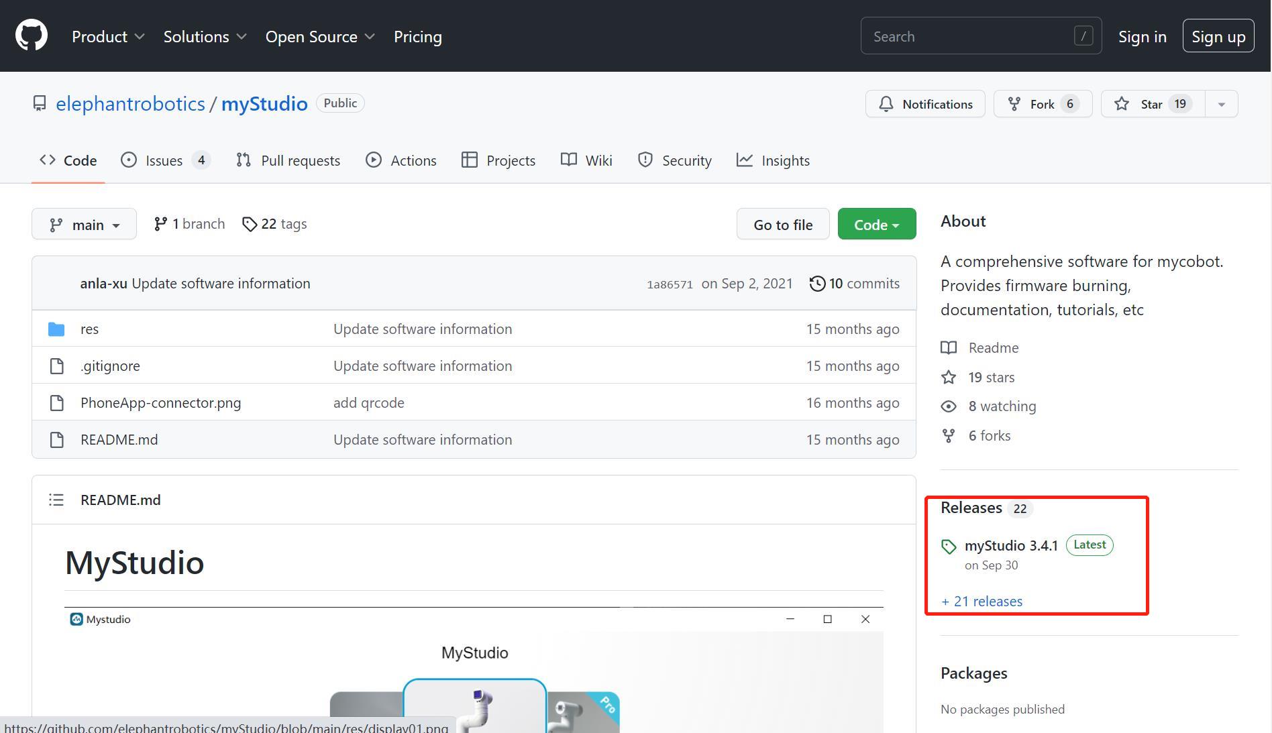Open the main branch selector dropdown
Screen dimensions: 1272x733
(84, 224)
